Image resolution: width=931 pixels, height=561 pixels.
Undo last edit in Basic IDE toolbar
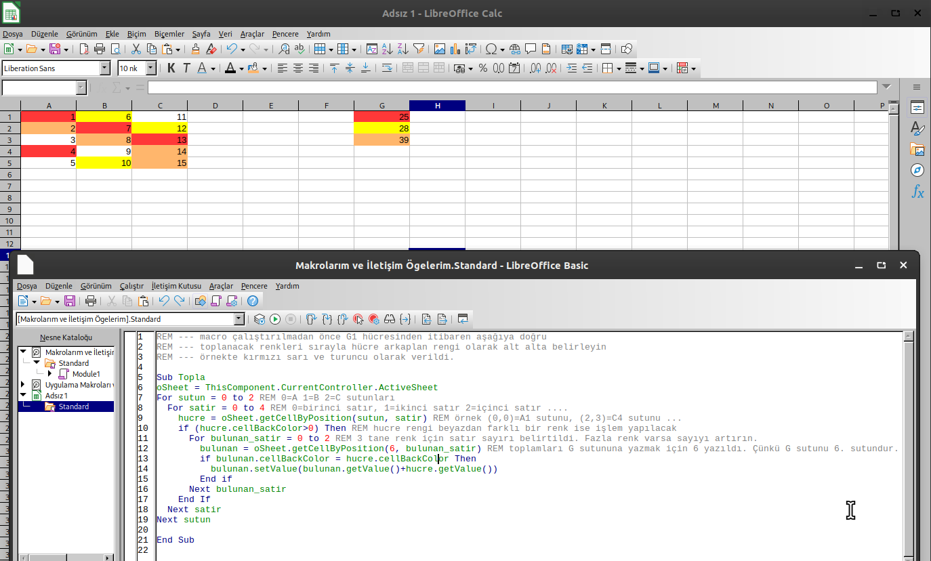[163, 301]
